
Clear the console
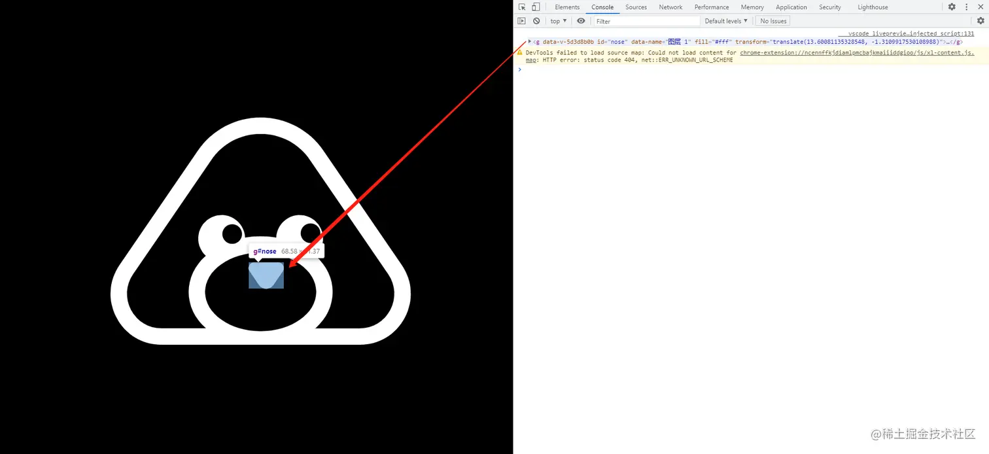click(x=536, y=21)
